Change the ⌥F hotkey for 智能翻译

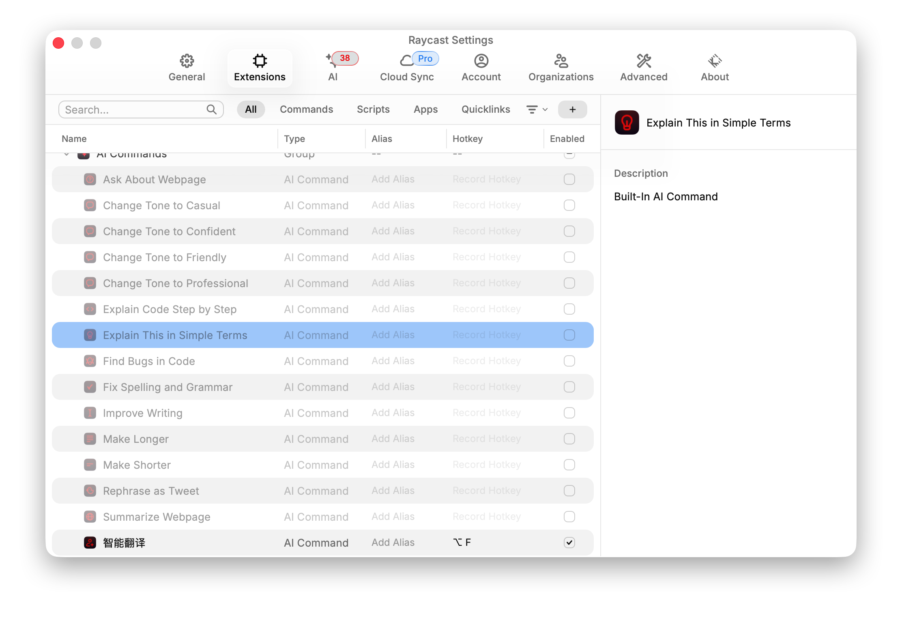[462, 543]
